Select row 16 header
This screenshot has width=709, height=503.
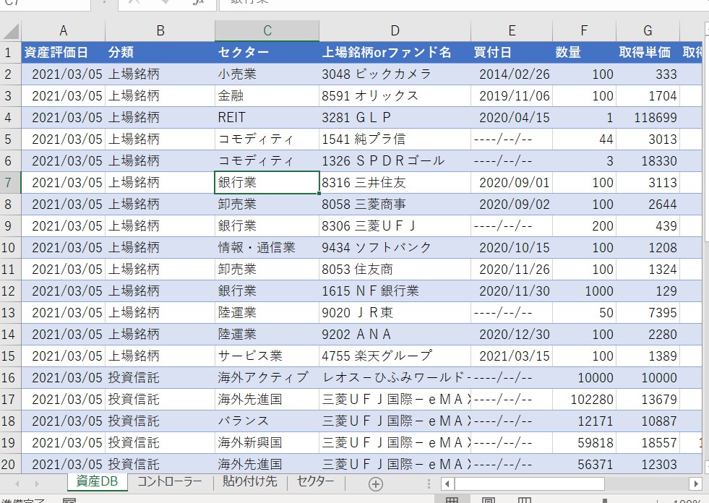(10, 378)
